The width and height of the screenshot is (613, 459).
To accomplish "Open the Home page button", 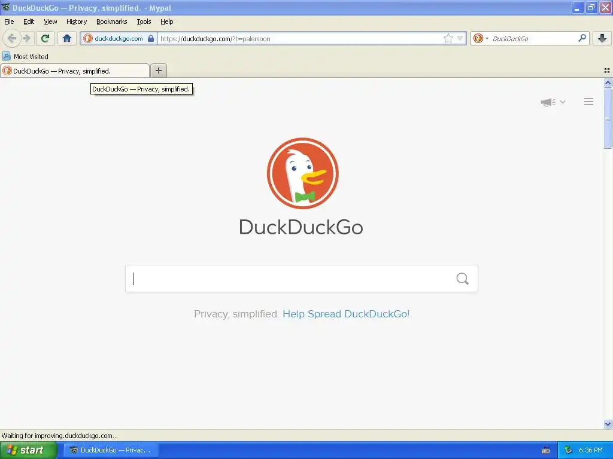I will click(67, 38).
